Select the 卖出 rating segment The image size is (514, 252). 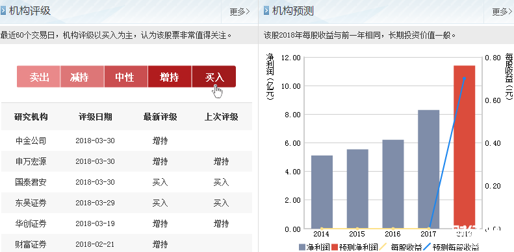tap(39, 77)
